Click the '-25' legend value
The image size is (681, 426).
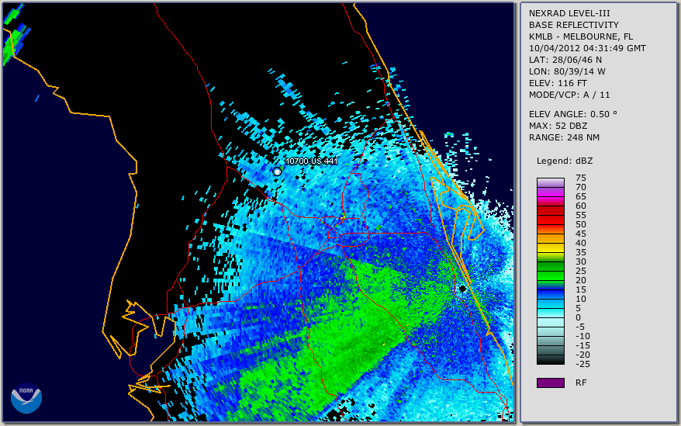[x=582, y=364]
